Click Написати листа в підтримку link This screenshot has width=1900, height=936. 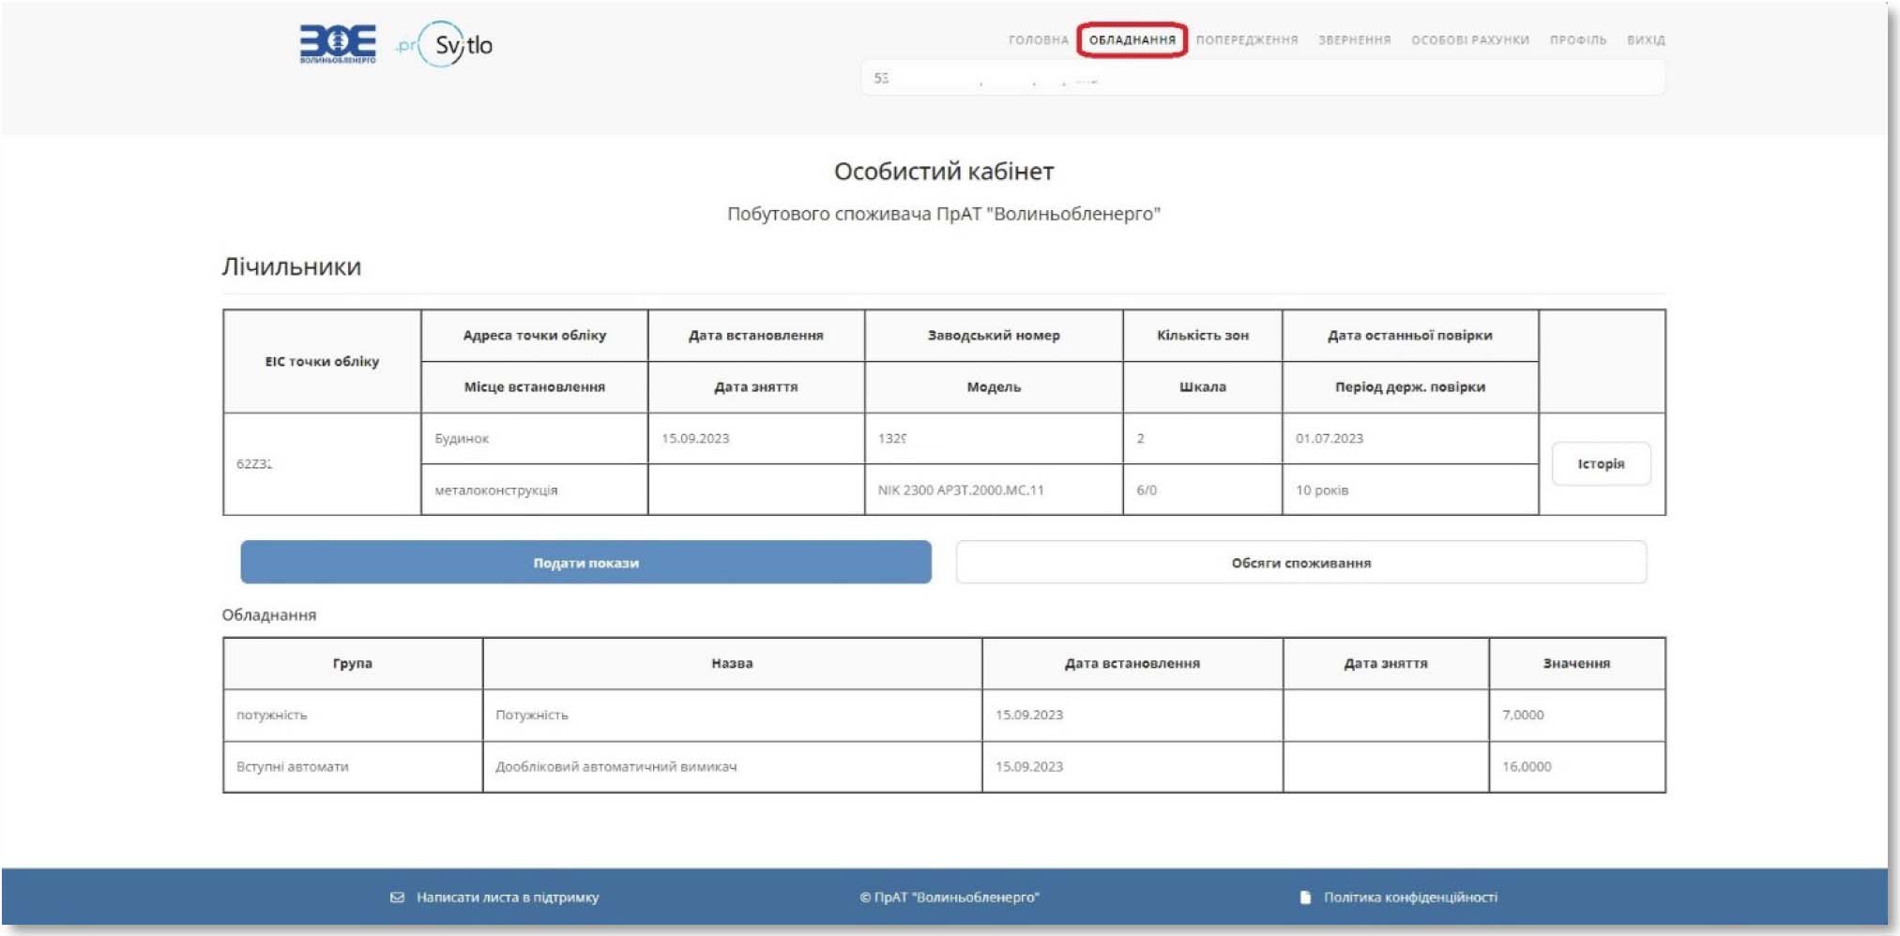508,898
